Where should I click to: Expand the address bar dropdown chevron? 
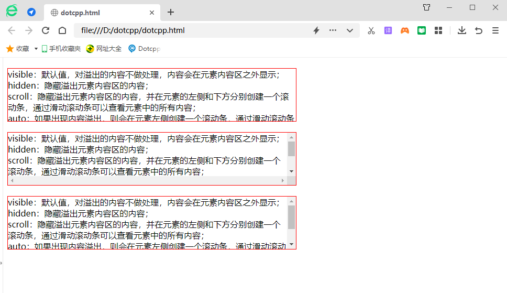(x=349, y=30)
